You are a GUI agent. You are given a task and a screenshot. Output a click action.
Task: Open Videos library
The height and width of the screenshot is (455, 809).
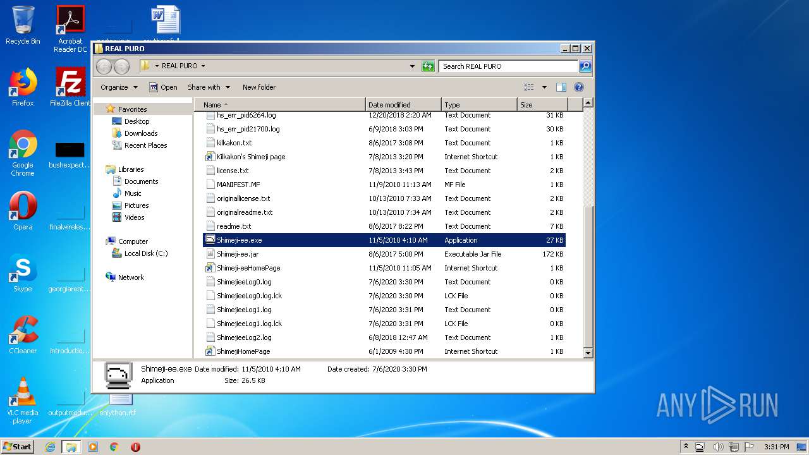point(134,217)
